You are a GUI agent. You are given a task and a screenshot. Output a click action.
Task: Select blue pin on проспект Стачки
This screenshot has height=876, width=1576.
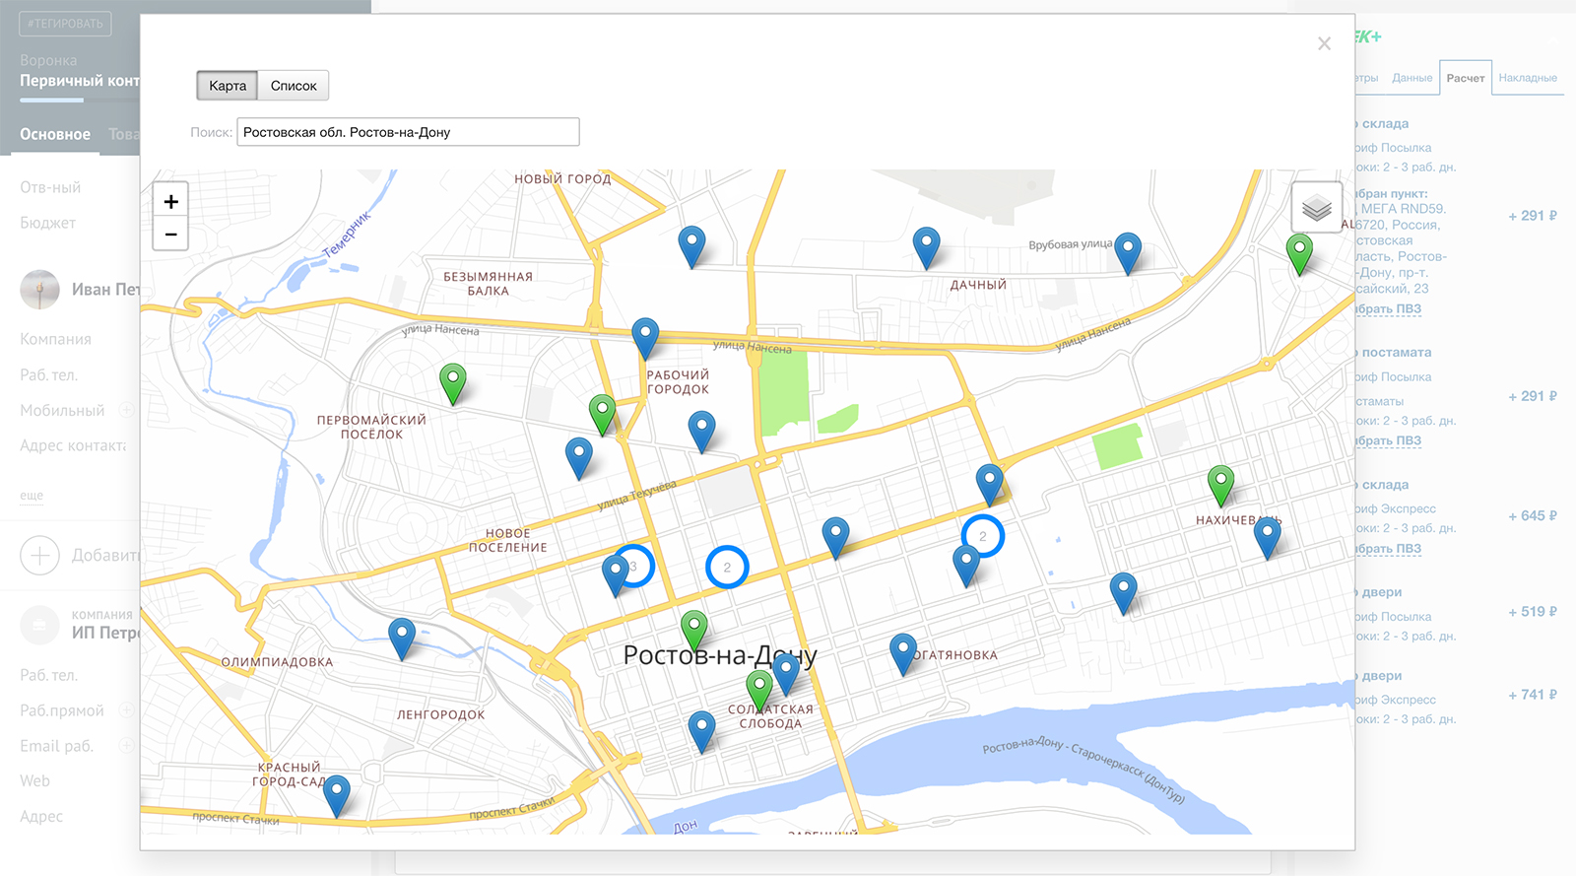pyautogui.click(x=337, y=792)
